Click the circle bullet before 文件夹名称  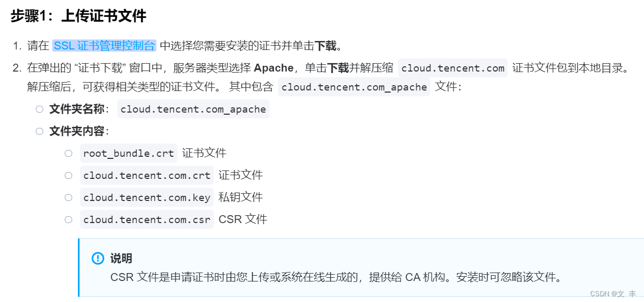coord(39,109)
